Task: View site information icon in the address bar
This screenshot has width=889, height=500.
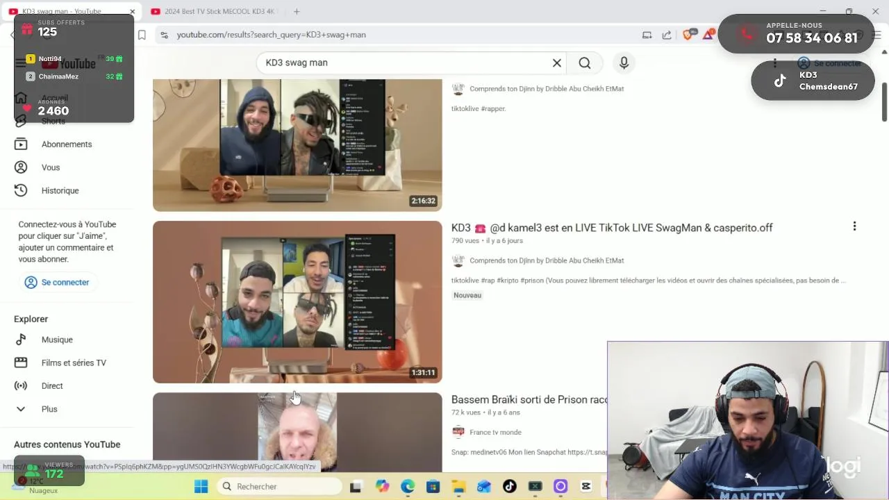Action: (164, 35)
